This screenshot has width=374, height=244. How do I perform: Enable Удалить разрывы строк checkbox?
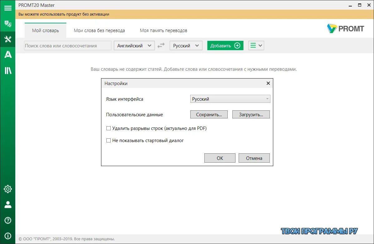[109, 128]
